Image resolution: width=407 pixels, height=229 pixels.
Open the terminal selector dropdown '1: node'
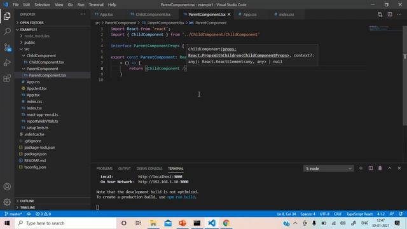[x=328, y=169]
